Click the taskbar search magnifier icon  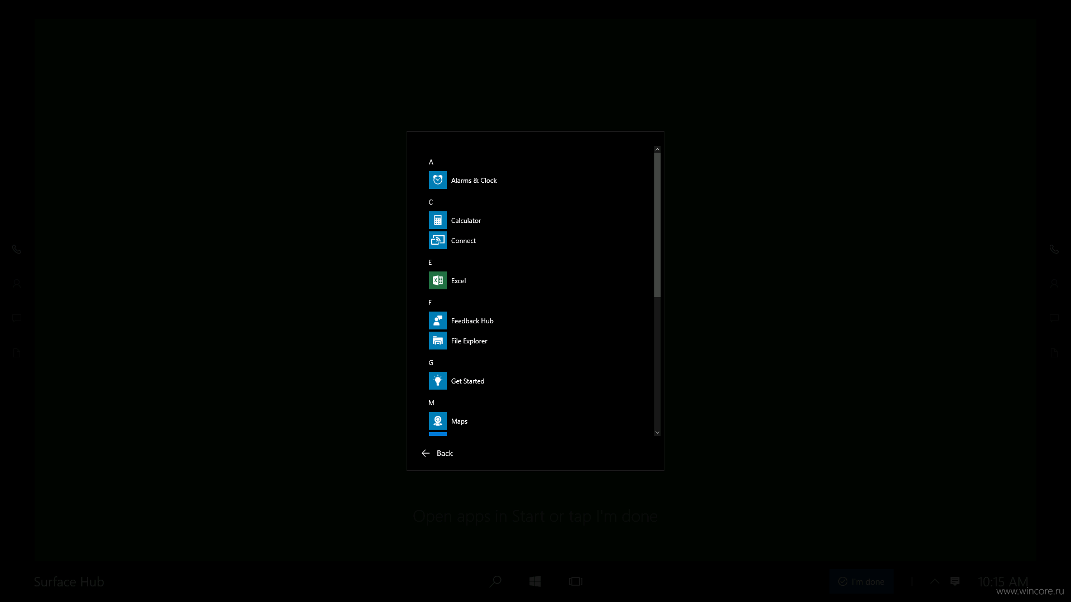pyautogui.click(x=495, y=581)
